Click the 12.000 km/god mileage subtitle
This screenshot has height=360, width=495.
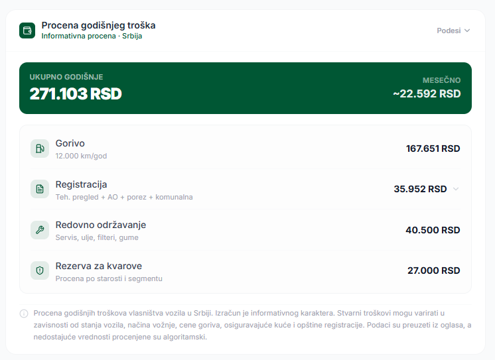(x=81, y=156)
